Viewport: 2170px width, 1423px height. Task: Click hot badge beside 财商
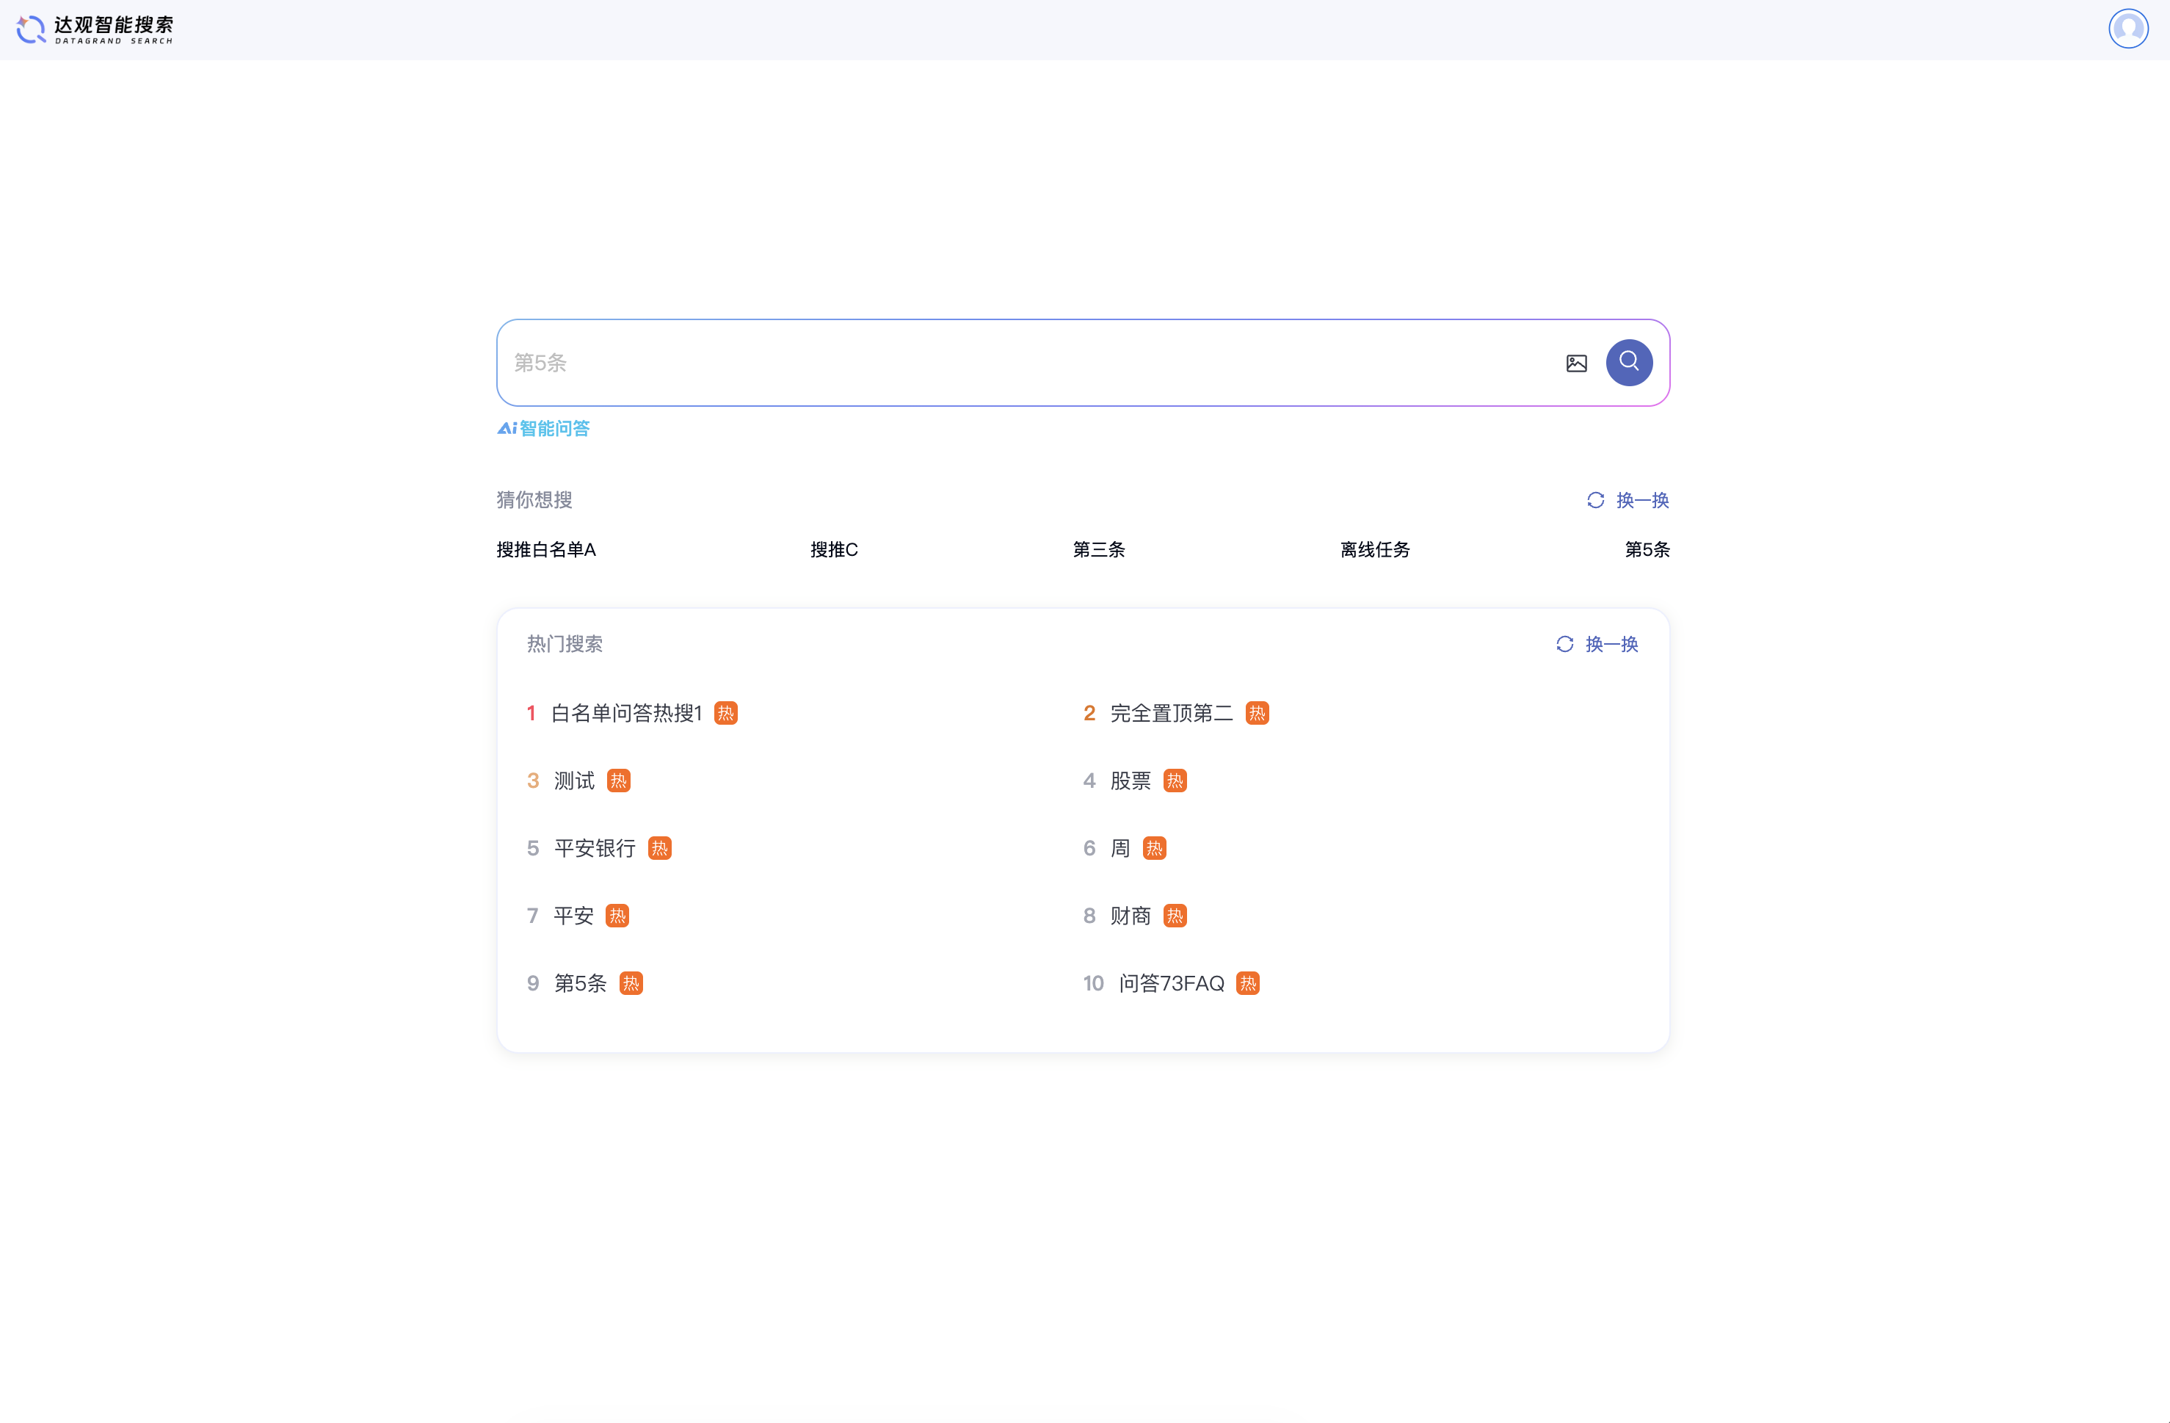pos(1175,916)
